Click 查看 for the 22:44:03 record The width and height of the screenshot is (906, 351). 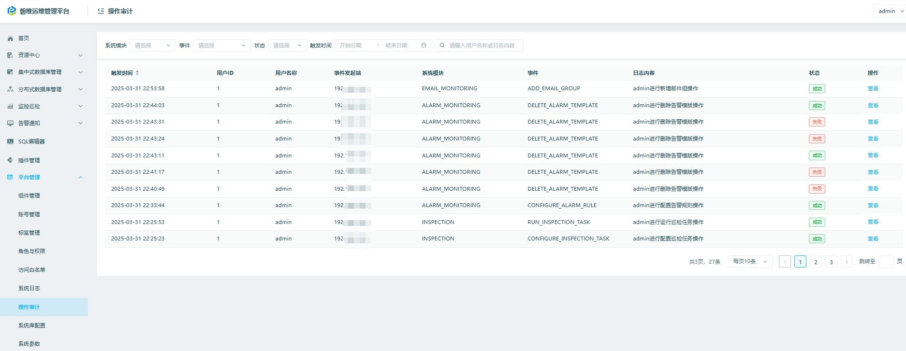coord(873,105)
